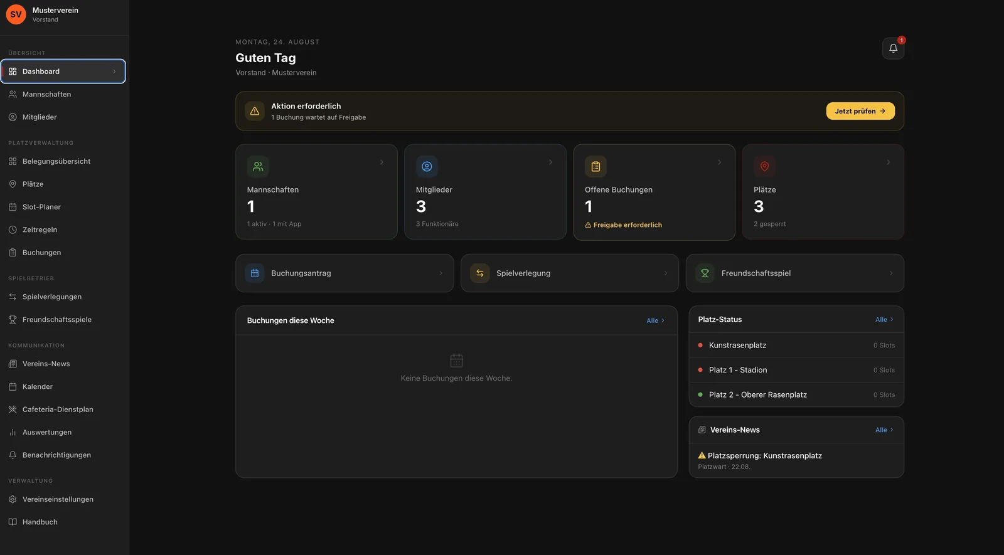Open Kalender in the sidebar

click(x=63, y=387)
